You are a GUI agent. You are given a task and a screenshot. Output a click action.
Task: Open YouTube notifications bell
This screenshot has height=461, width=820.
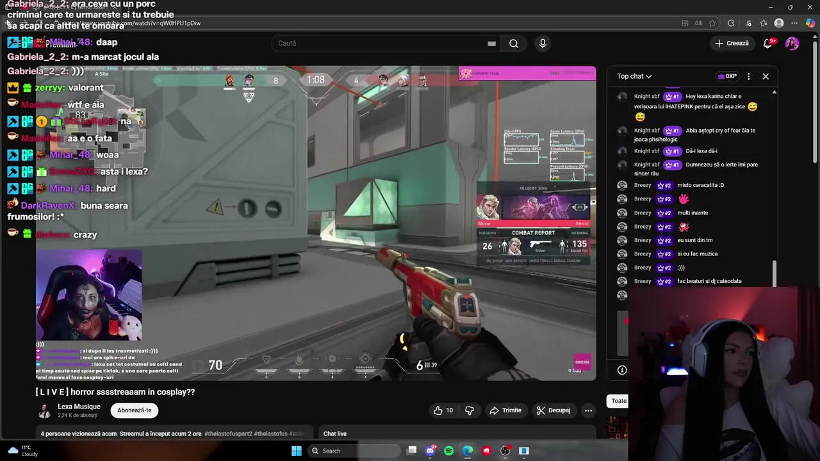coord(768,44)
